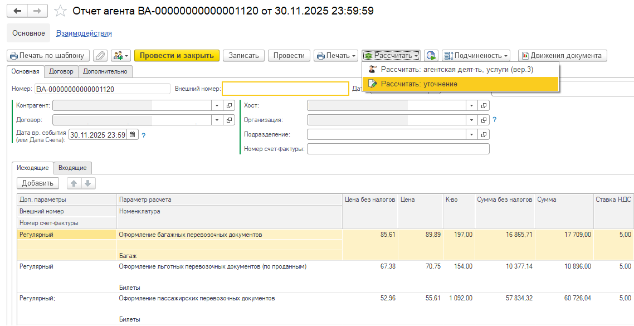The image size is (634, 326).
Task: Expand the Договор dropdown list
Action: tap(217, 120)
